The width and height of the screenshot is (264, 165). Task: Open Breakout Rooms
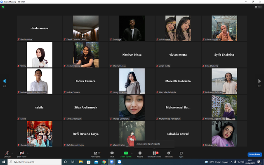point(154,154)
